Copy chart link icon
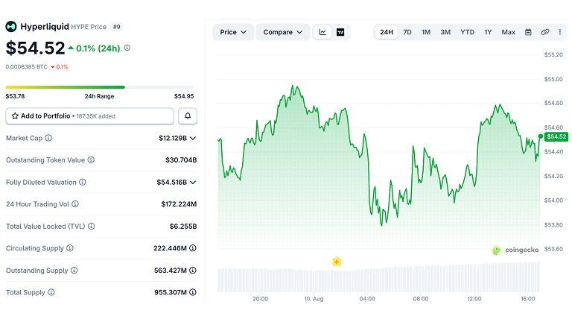Viewport: 572px width, 322px height. pos(545,32)
